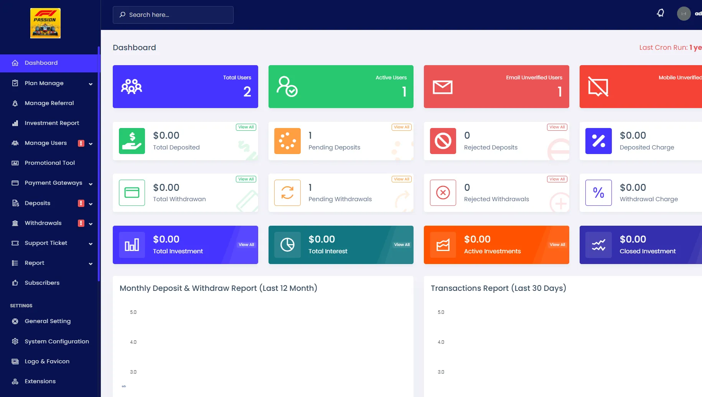This screenshot has width=702, height=397.
Task: Open Investment Report from the sidebar
Action: (x=52, y=123)
